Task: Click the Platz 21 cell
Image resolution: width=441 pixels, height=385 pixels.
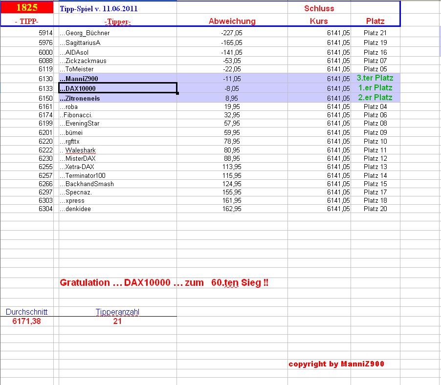Action: click(x=375, y=33)
